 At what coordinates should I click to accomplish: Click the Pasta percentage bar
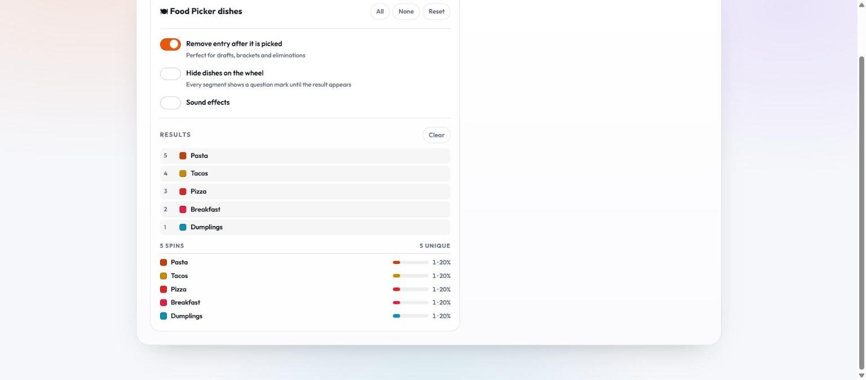pyautogui.click(x=410, y=262)
